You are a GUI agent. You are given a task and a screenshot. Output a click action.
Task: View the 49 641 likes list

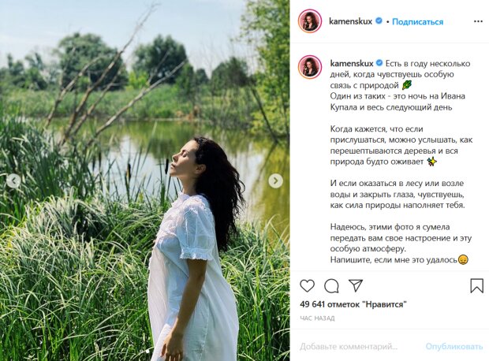pos(353,304)
